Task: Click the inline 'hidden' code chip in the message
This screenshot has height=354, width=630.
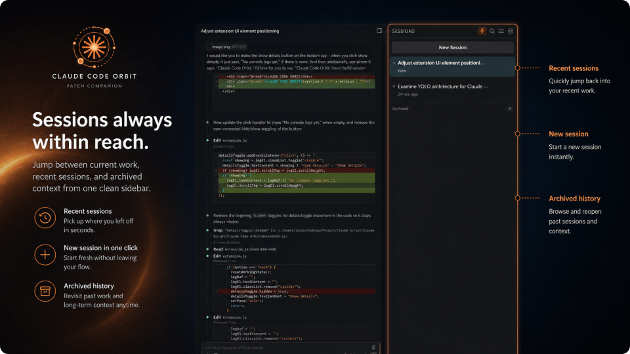Action: tap(260, 216)
